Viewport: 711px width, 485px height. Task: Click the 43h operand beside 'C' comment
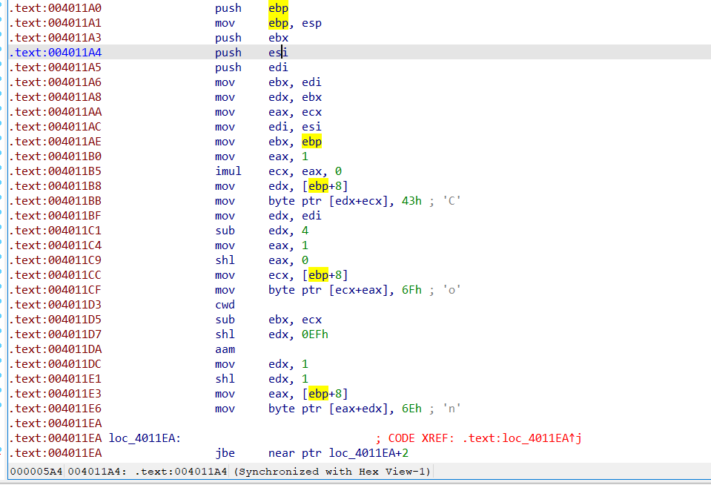coord(412,201)
